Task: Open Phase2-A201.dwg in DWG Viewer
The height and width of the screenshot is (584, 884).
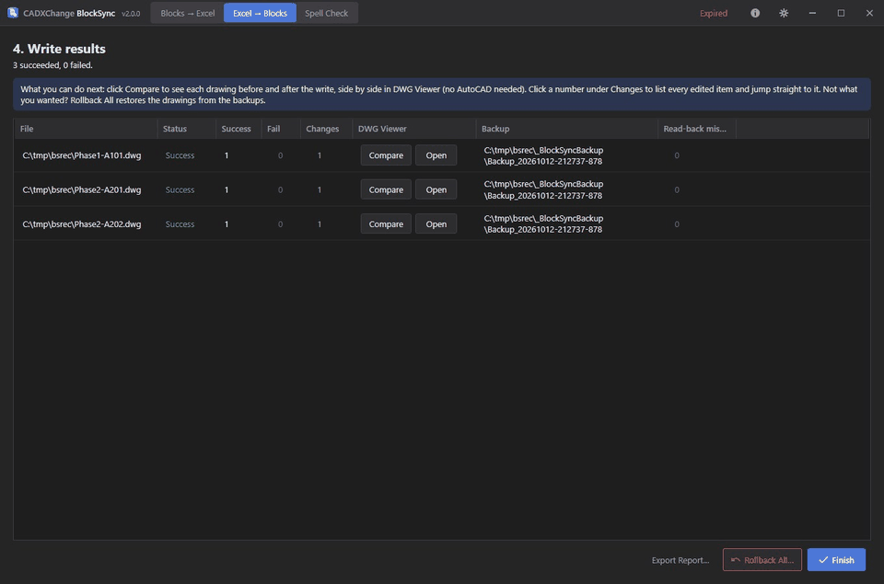Action: pyautogui.click(x=436, y=189)
